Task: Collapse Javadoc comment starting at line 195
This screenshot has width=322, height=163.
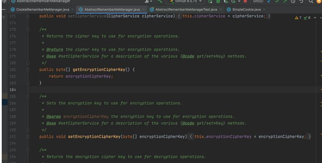Action: pos(28,150)
